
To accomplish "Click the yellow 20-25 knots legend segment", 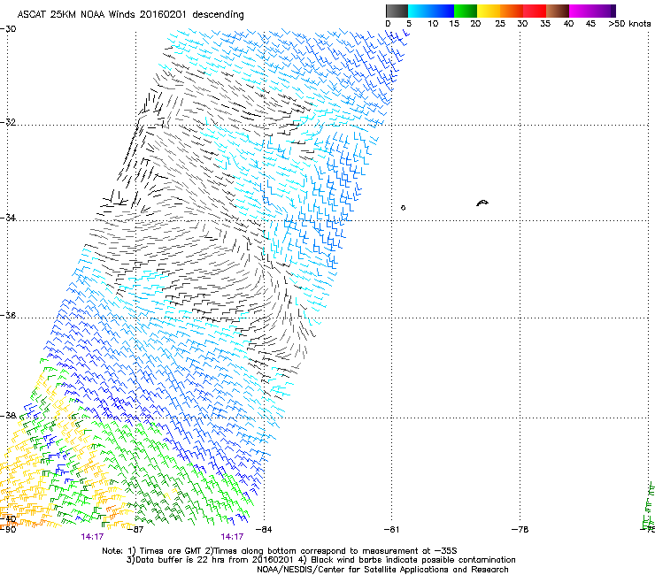I will pyautogui.click(x=489, y=11).
